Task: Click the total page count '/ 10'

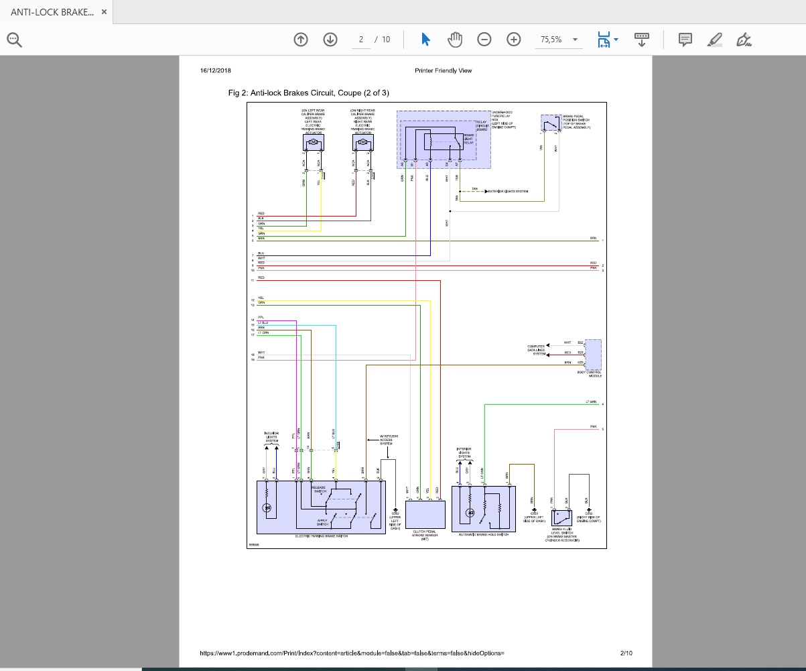Action: point(383,40)
